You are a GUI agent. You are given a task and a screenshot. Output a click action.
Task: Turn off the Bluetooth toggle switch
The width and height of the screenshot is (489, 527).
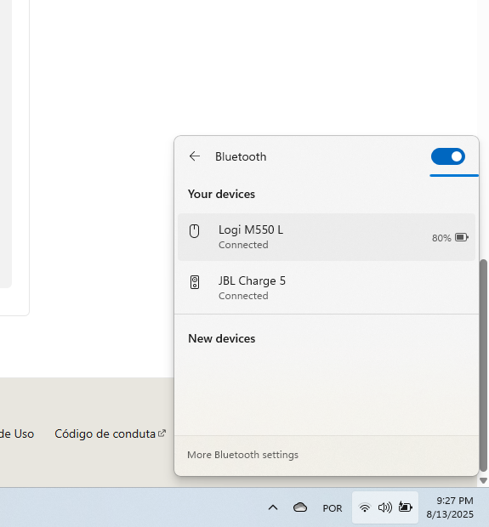[x=448, y=156]
